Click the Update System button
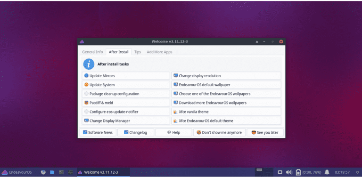The height and width of the screenshot is (177, 362). [126, 85]
